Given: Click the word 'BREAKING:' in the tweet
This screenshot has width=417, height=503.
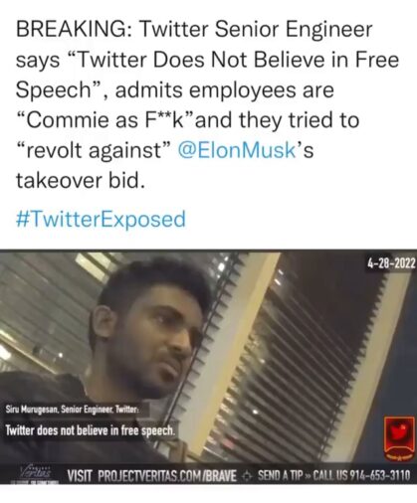Looking at the screenshot, I should coord(73,29).
